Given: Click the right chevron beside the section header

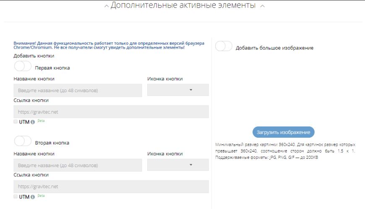Looking at the screenshot, I should [263, 6].
